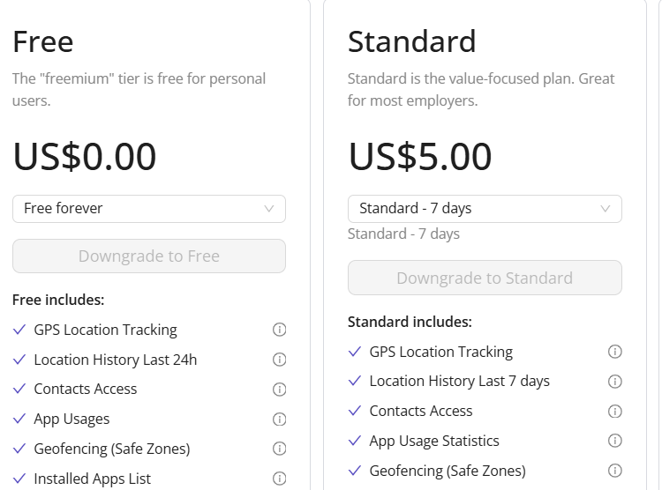Screen dimensions: 662x490
Task: Click info icon beside Free GPS Location Tracking
Action: pyautogui.click(x=280, y=330)
